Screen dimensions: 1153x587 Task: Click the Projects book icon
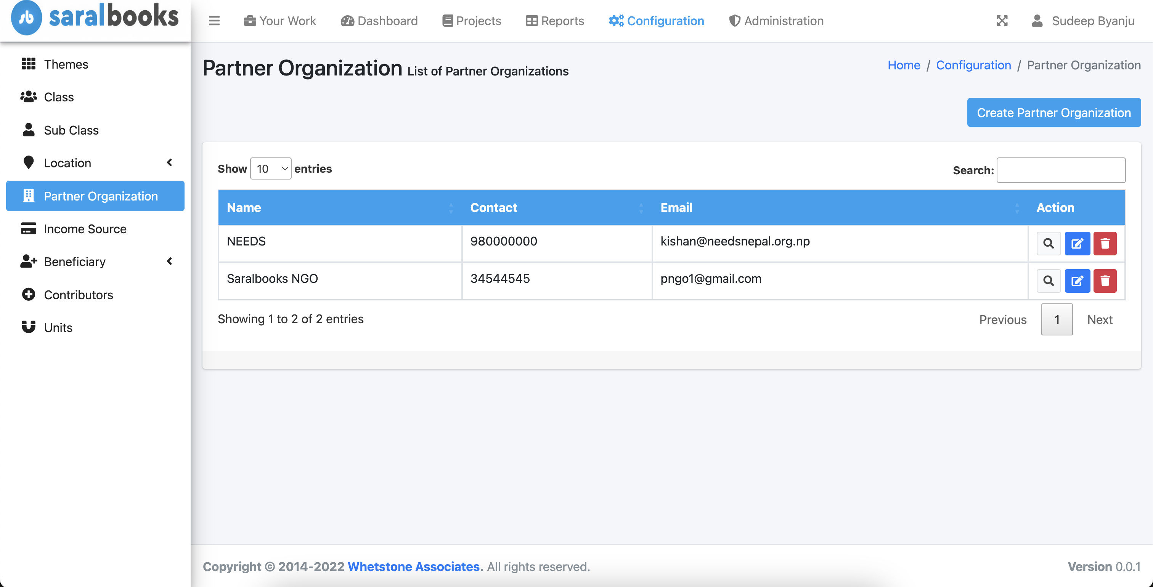coord(447,21)
